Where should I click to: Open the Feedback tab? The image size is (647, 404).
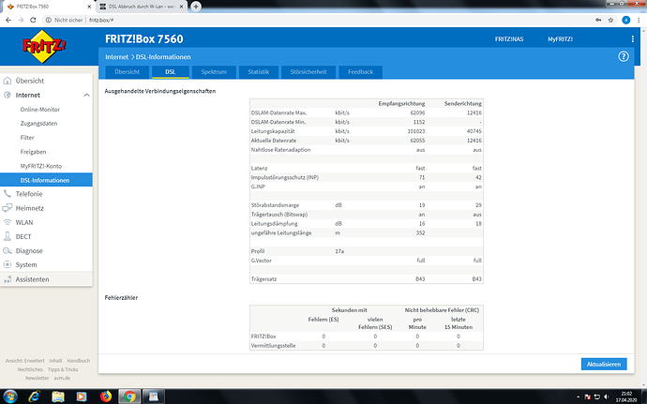coord(360,72)
